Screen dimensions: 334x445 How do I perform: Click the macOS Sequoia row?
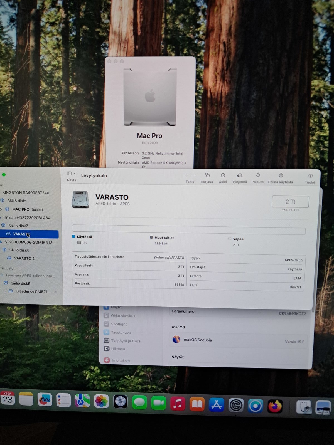238,340
